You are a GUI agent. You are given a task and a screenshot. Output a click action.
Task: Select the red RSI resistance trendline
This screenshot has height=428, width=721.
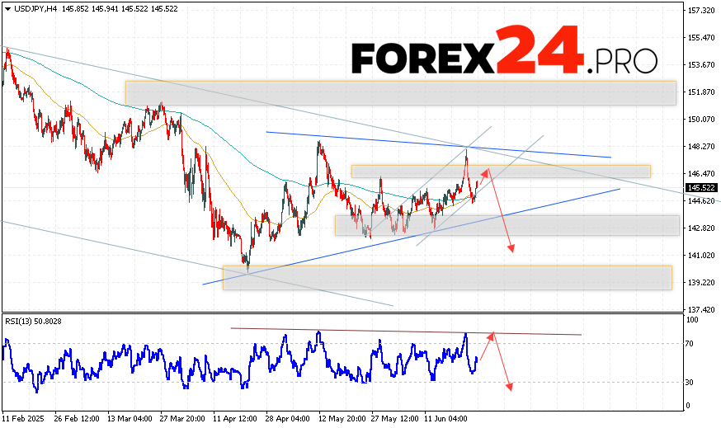[x=404, y=332]
